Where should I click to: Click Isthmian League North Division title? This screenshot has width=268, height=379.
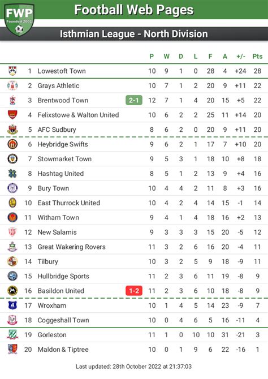134,34
